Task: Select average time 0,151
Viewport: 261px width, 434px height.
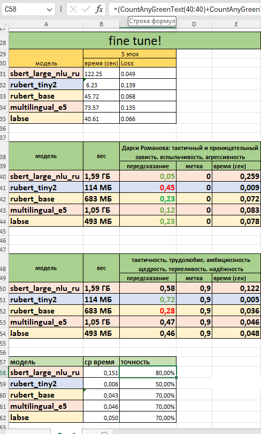Action: click(x=102, y=372)
